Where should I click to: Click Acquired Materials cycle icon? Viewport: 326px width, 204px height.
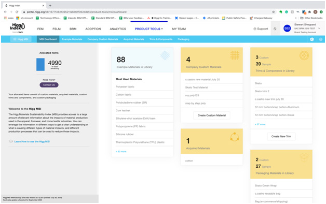click(235, 137)
